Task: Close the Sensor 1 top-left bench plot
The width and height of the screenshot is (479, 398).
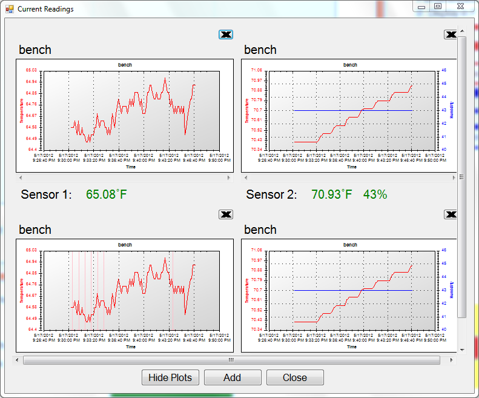Action: (x=226, y=35)
